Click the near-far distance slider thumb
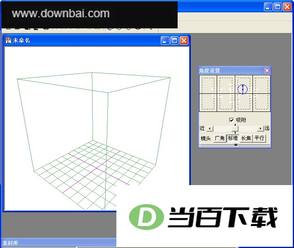Screen dimensions: 294x248 point(235,129)
